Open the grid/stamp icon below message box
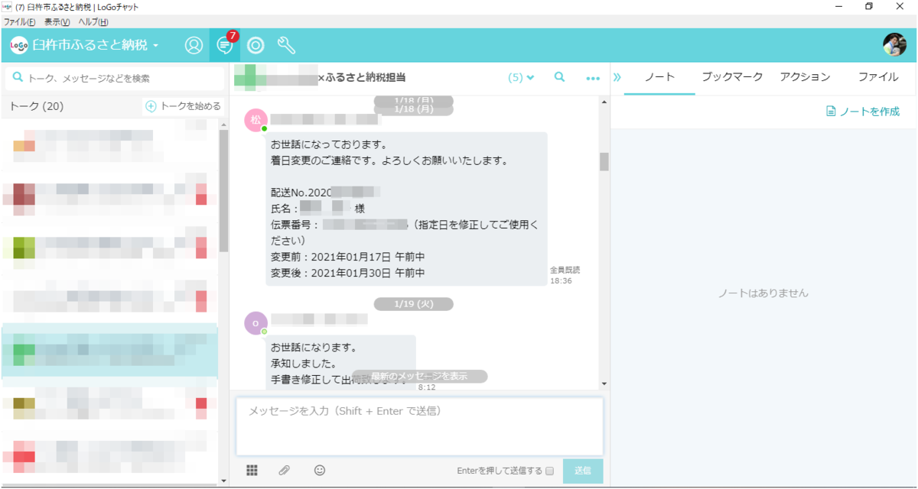 tap(252, 471)
